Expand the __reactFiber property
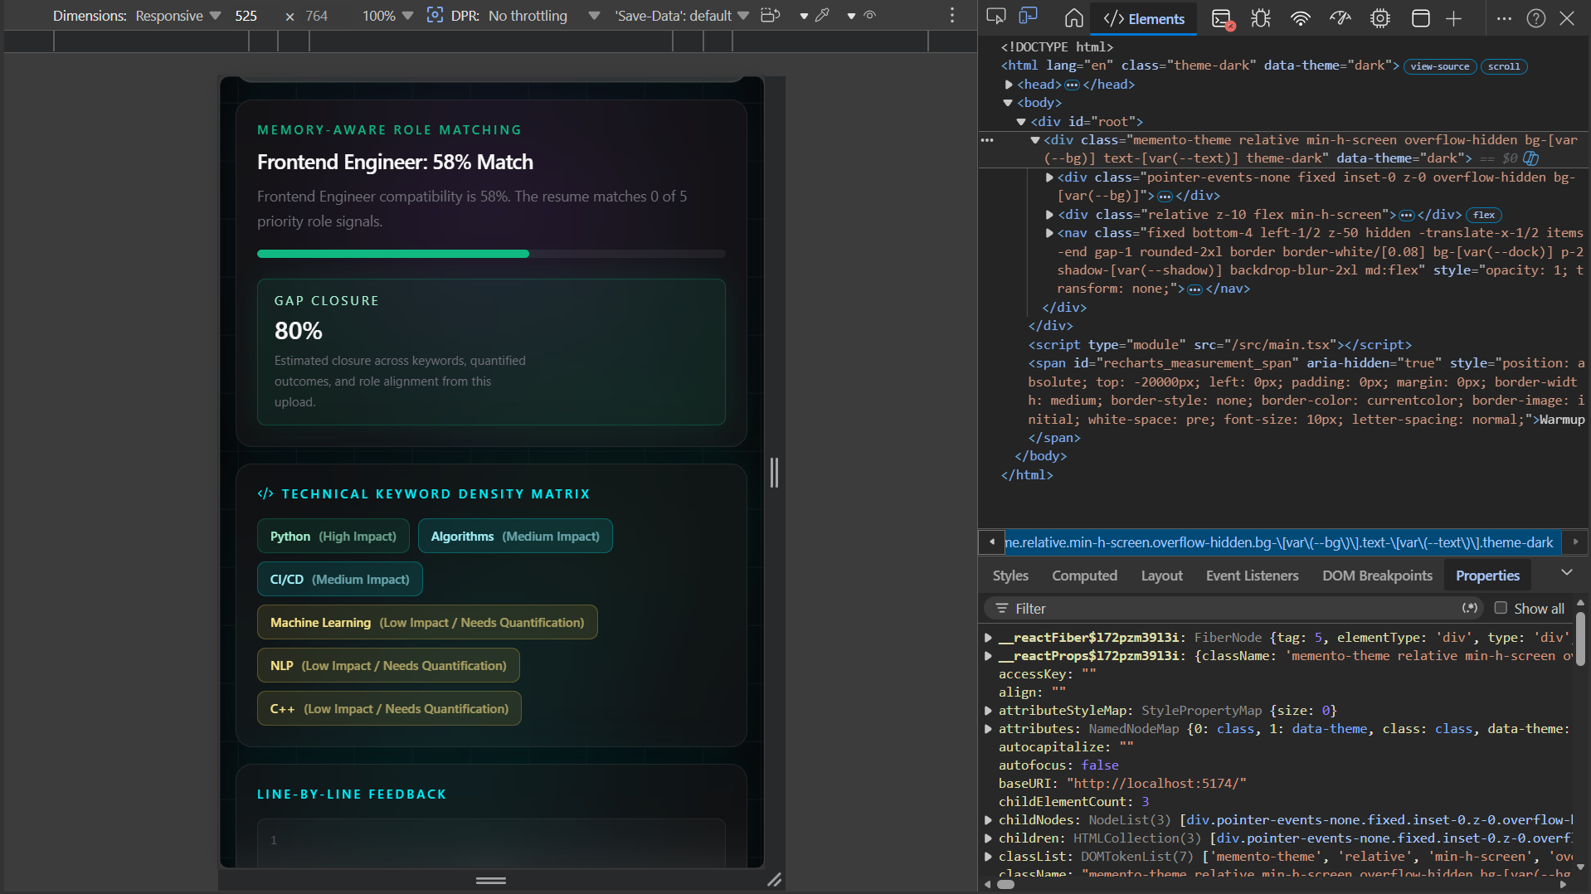Screen dimensions: 1591x894 coord(988,638)
